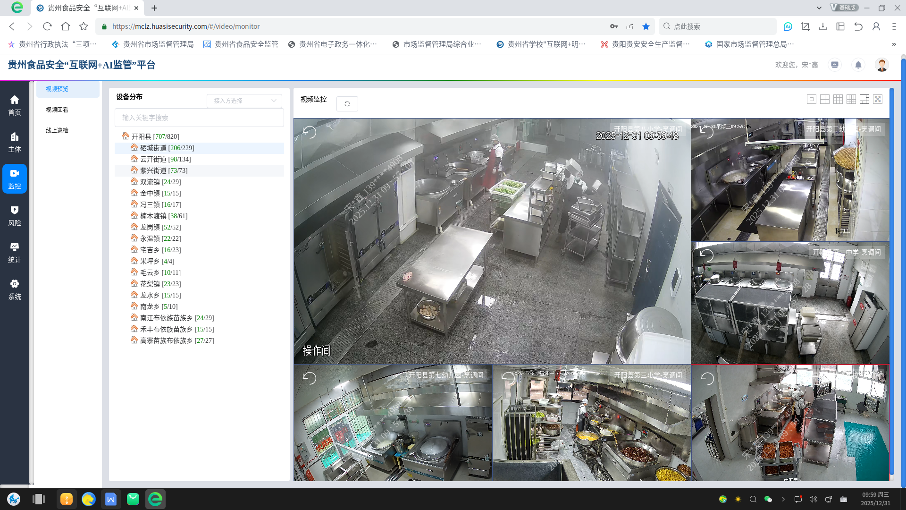Open the 监控 monitoring panel in sidebar
Screen dimensions: 906x510
point(14,178)
